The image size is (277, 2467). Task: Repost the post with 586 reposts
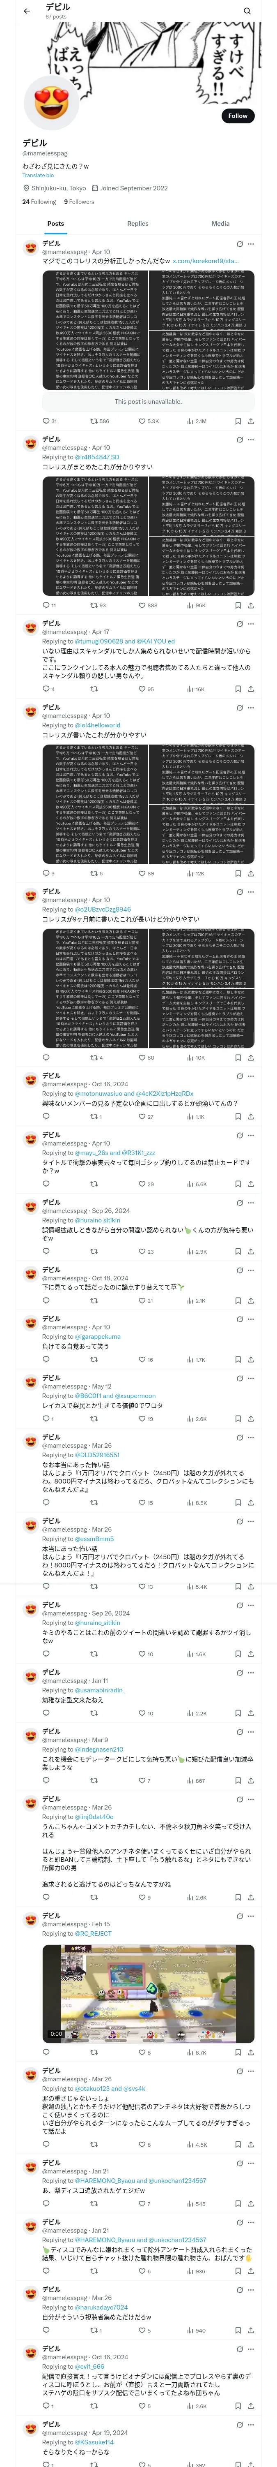click(x=99, y=421)
